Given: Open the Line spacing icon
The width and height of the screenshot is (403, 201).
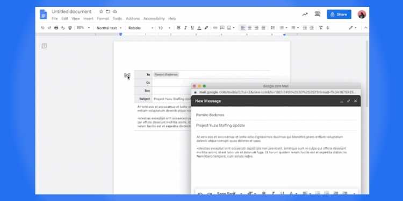Looking at the screenshot, I should [x=272, y=28].
